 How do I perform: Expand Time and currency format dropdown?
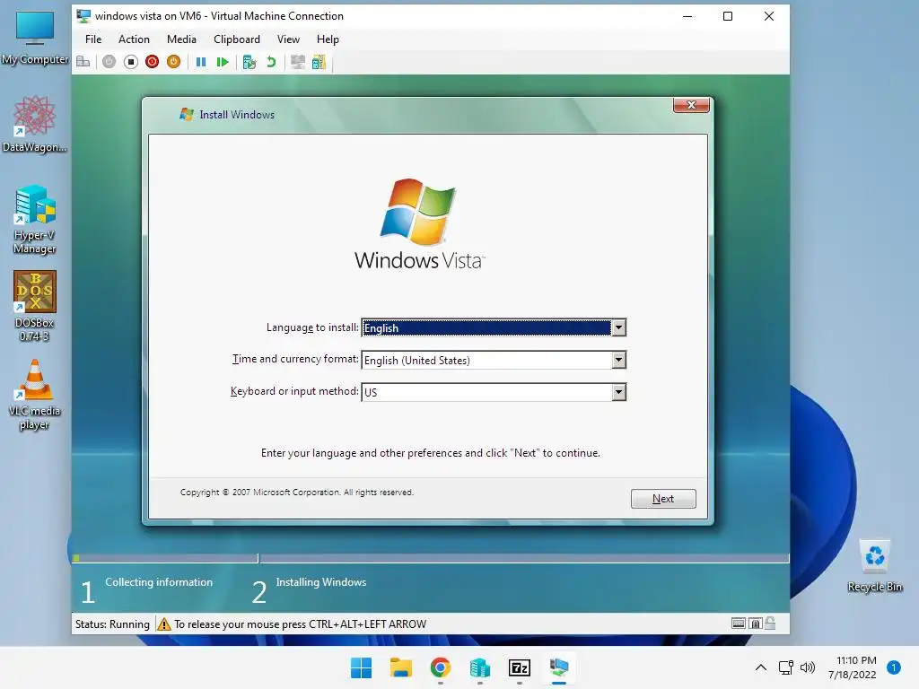618,360
